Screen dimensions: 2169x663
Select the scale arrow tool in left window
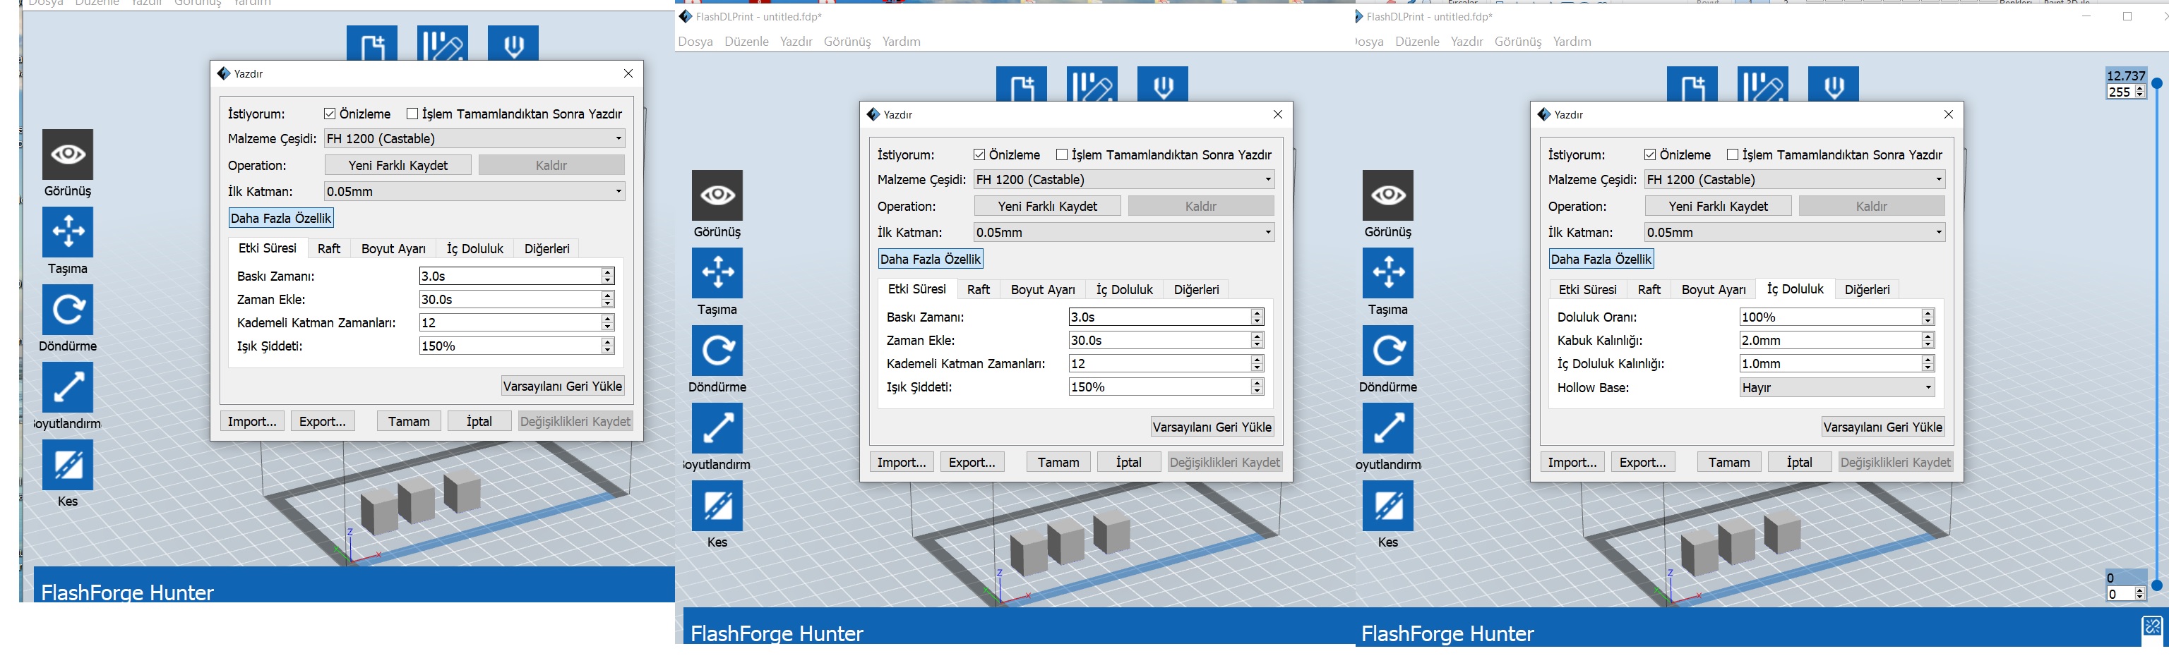tap(67, 387)
